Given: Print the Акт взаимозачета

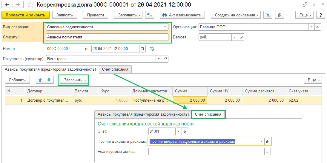Looking at the screenshot, I should click(182, 15).
